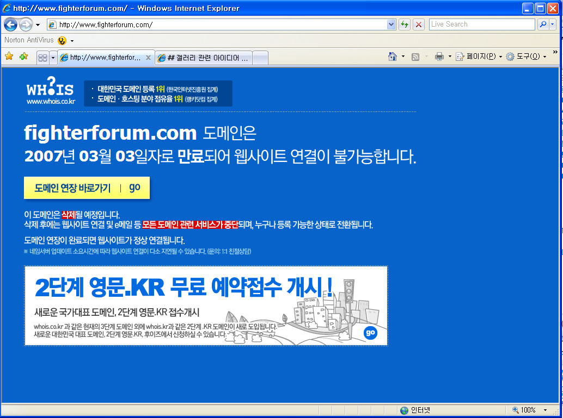Click the highlighted 삭제 text
The width and height of the screenshot is (563, 418).
point(68,215)
